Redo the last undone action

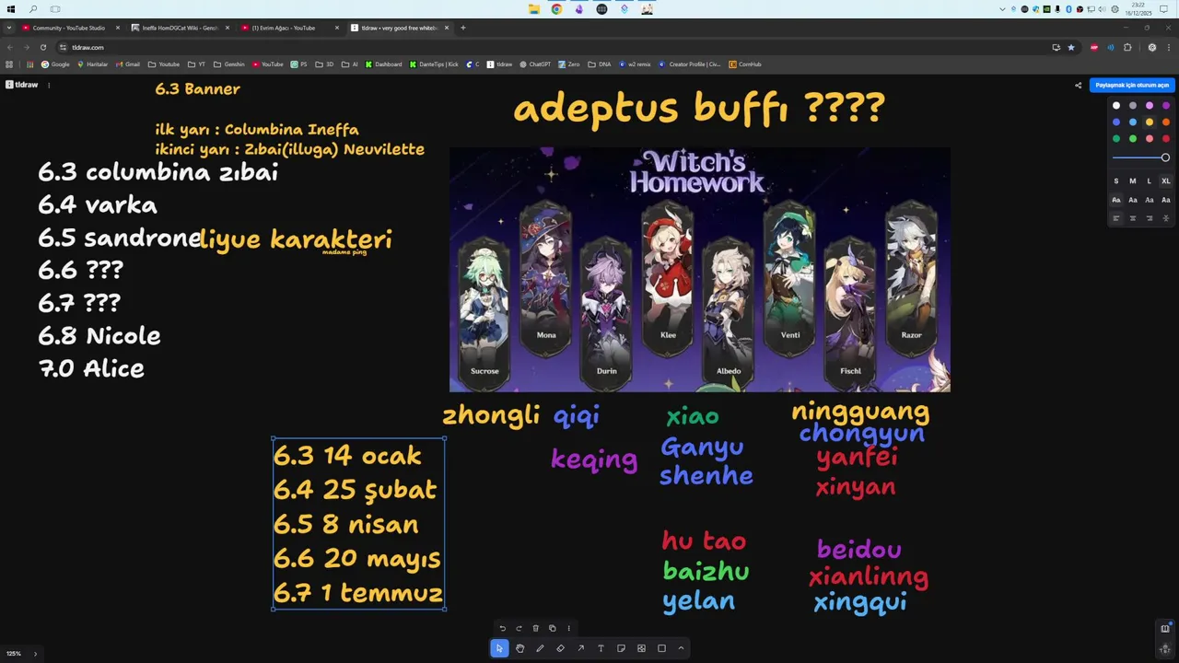[x=519, y=628]
